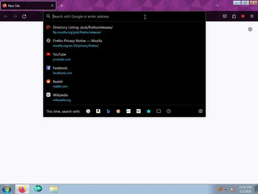Open the Facebook suggestion
The image size is (258, 194).
click(124, 70)
